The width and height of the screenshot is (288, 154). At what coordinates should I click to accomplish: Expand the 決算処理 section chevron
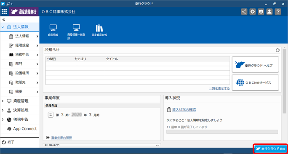[x=3, y=110]
